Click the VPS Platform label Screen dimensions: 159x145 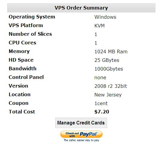click(x=26, y=25)
